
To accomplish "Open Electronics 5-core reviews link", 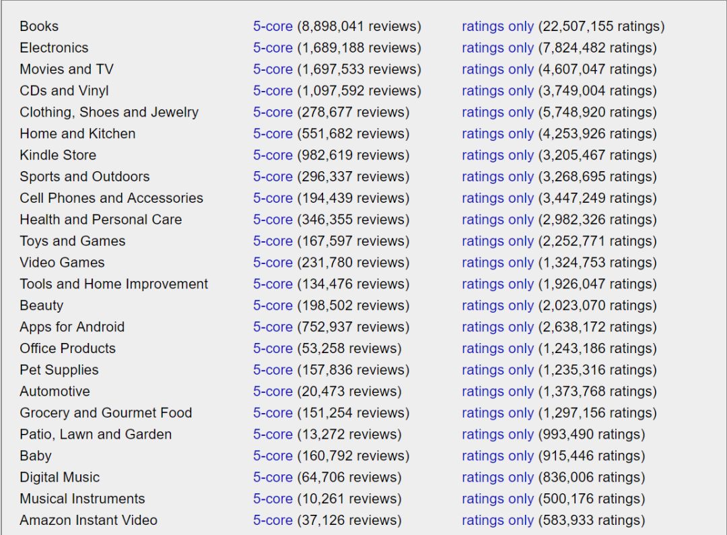I will coord(273,48).
